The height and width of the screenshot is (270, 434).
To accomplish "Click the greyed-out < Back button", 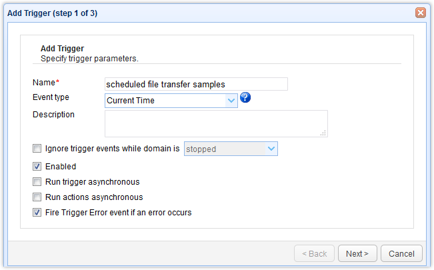I will coord(314,253).
